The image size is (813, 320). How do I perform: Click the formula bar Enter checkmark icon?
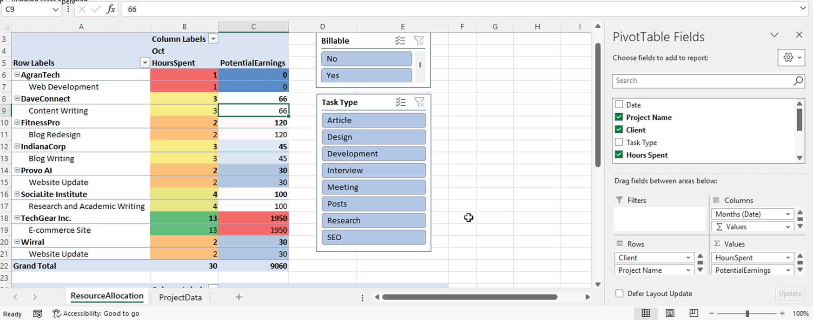point(96,9)
